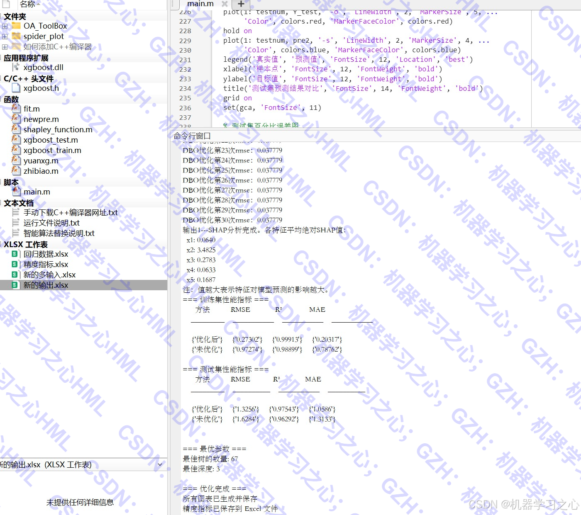Screen dimensions: 581x515
Task: Select 运行文件说明.txt in file list
Action: point(51,223)
